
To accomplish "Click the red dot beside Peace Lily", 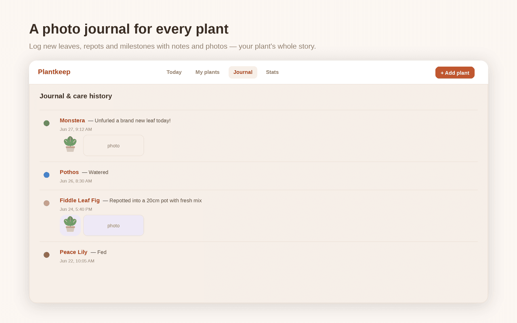I will [x=46, y=255].
